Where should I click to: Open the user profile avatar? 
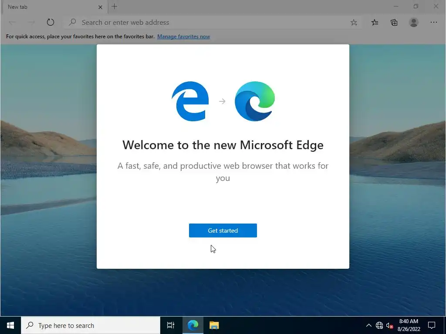[x=414, y=22]
